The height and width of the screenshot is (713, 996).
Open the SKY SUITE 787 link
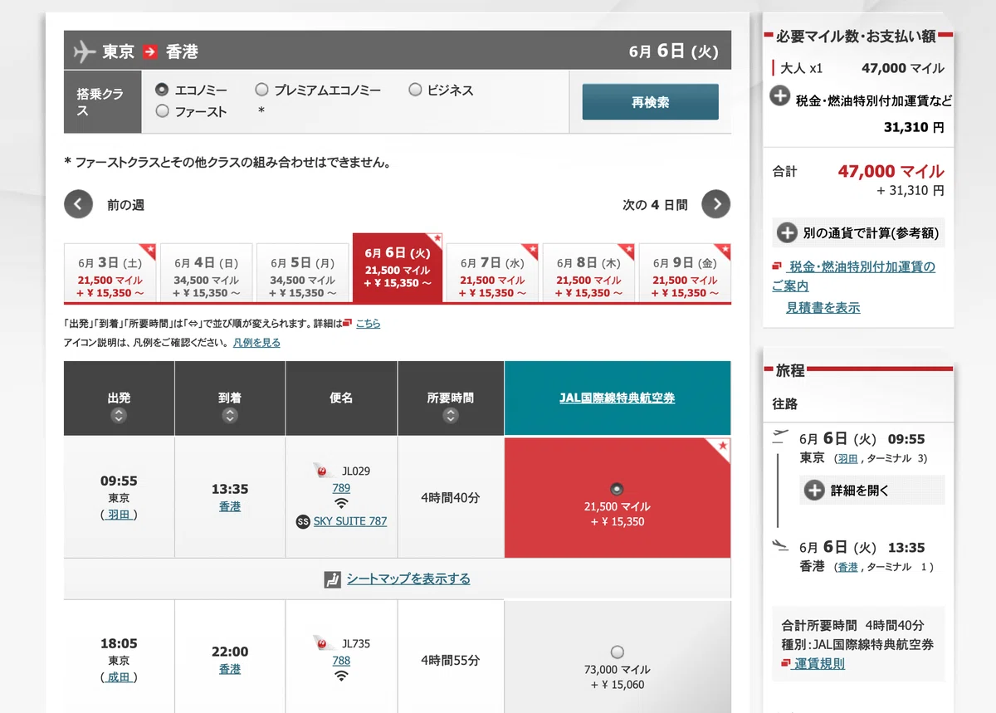click(x=350, y=521)
